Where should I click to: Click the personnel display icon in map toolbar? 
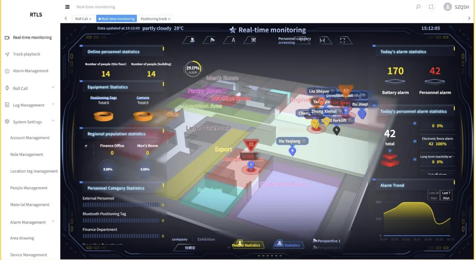click(192, 40)
